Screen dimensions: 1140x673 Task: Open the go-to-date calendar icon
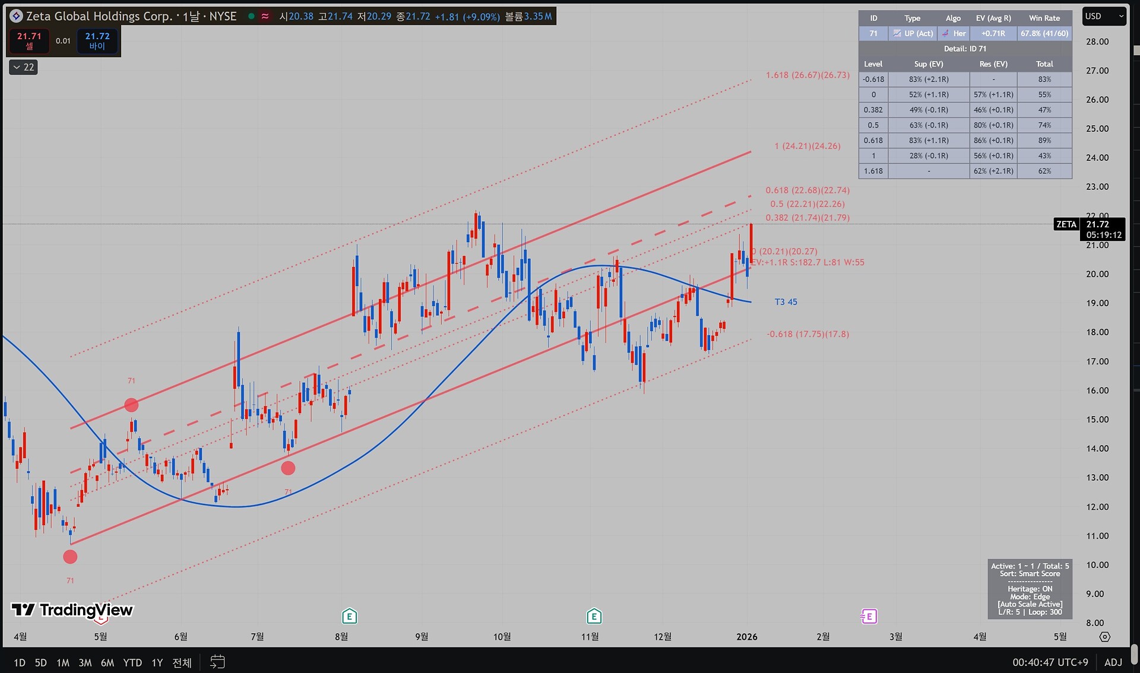[x=217, y=662]
